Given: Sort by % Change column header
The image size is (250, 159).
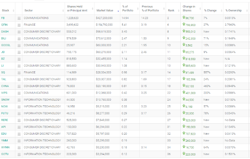Looking at the screenshot, I should point(213,8).
